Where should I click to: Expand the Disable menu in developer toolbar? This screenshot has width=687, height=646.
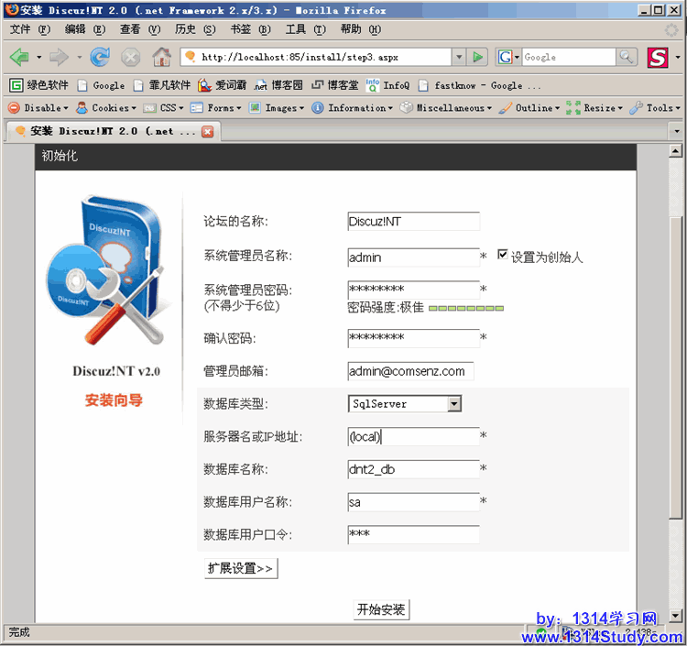click(x=37, y=108)
